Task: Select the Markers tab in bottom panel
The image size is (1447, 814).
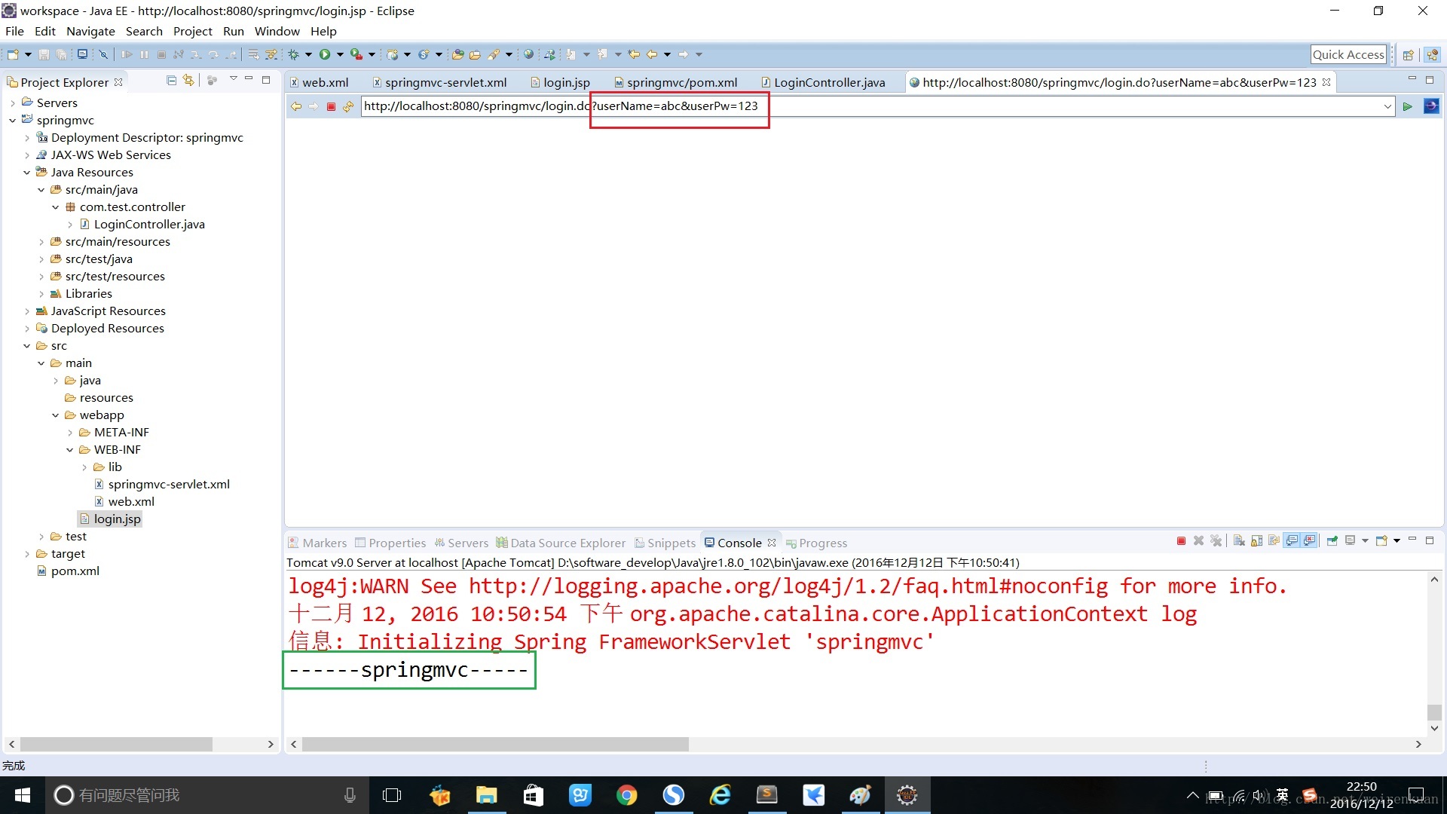Action: pyautogui.click(x=323, y=543)
